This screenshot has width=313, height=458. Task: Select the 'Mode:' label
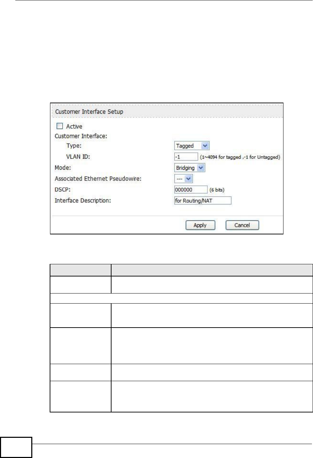pyautogui.click(x=63, y=168)
